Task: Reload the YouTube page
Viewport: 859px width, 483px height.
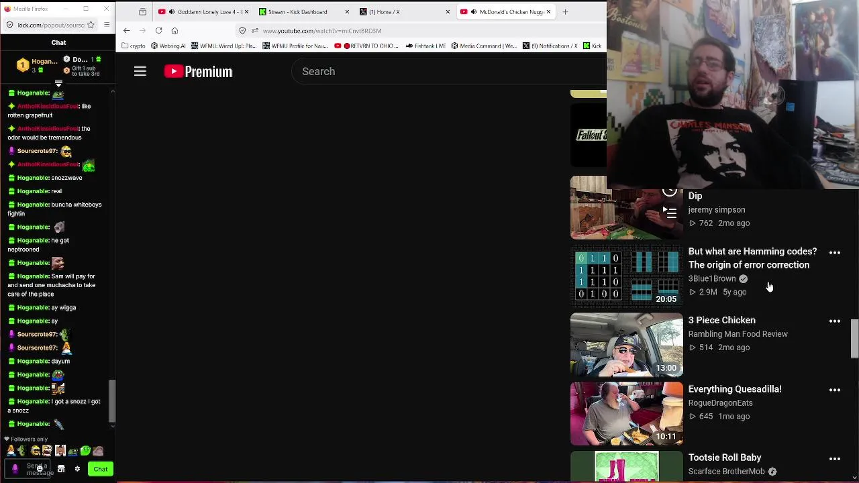Action: 158,30
